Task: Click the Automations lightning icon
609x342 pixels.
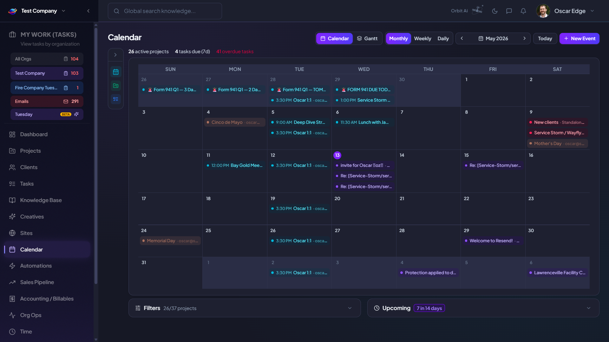Action: 12,266
